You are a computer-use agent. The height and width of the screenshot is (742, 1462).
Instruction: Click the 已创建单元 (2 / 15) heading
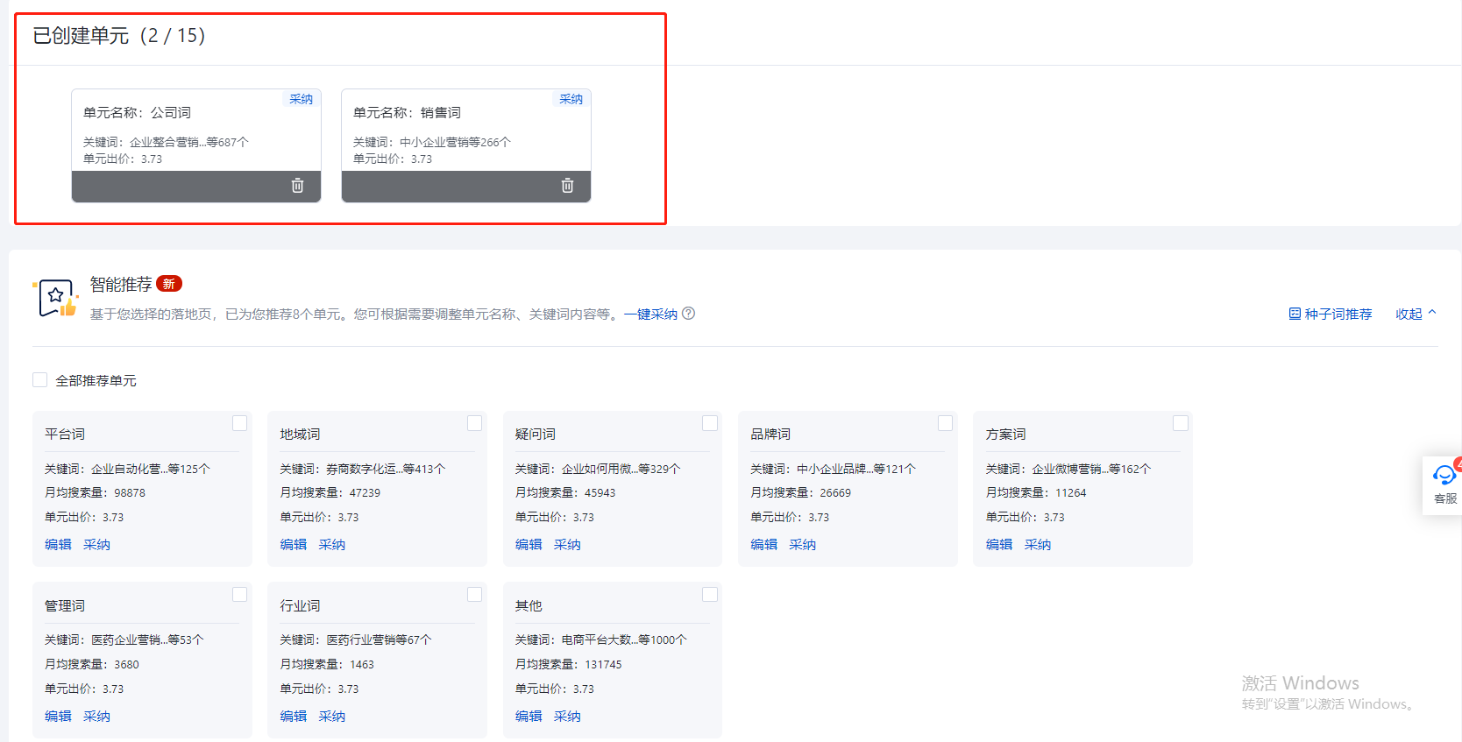[x=119, y=36]
